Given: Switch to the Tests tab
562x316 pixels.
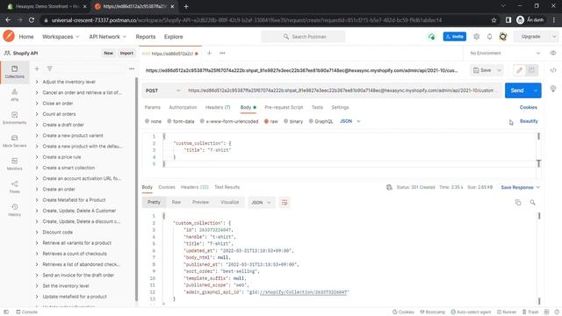Looking at the screenshot, I should (317, 107).
